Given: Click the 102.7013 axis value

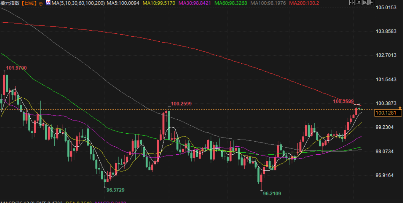Looking at the screenshot, I should click(x=386, y=55).
